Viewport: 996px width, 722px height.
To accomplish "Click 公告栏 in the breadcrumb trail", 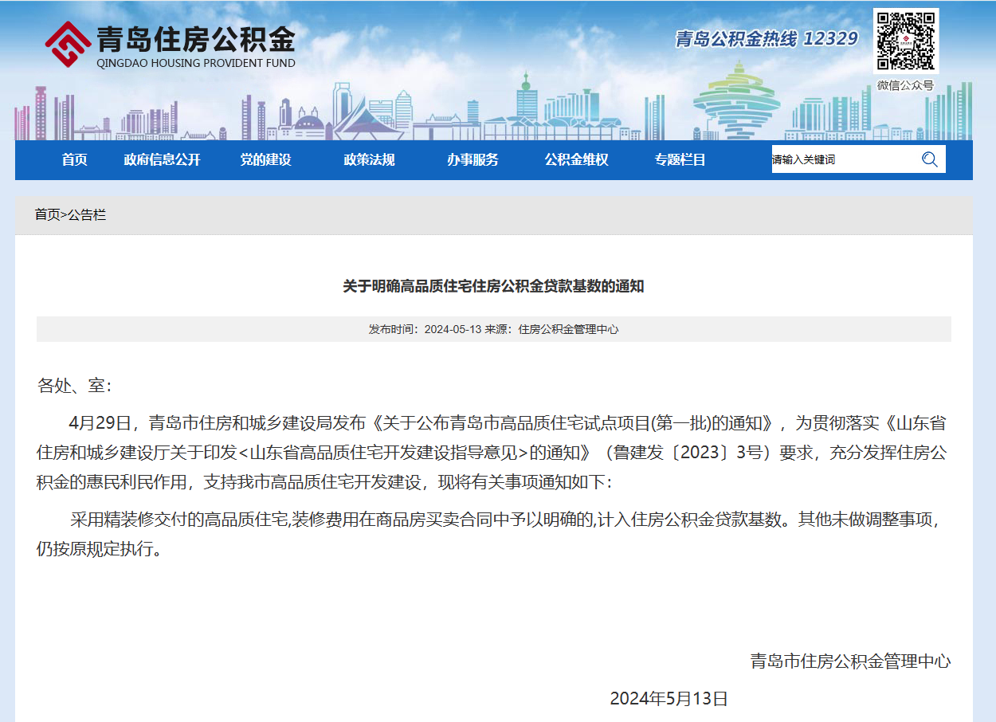I will tap(87, 214).
